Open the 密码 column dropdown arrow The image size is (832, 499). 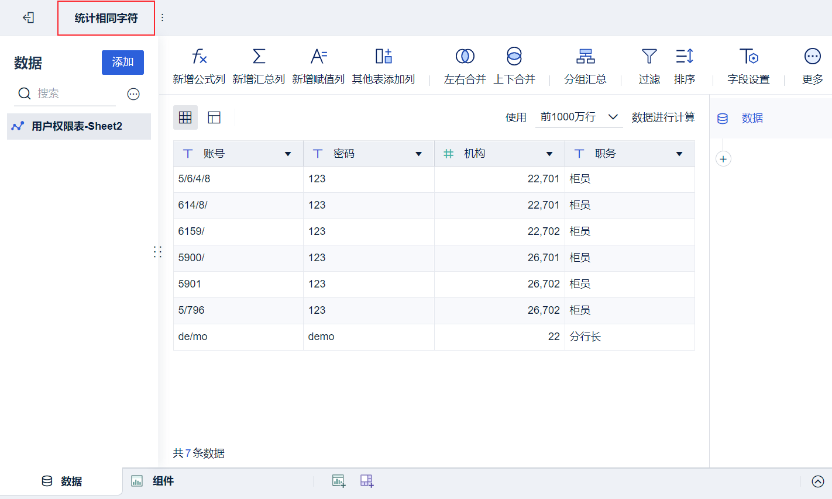(419, 154)
